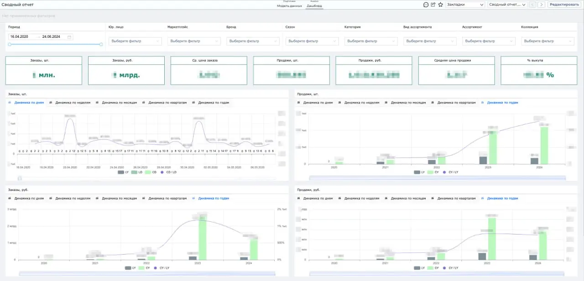
Task: Select Динамика по кварталам in Заказы, руб.
Action: click(x=165, y=199)
